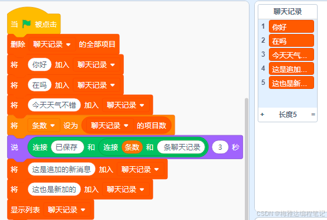Viewport: 327px width, 220px height.
Task: Edit the 这是追加的新消息 text input
Action: tap(62, 170)
